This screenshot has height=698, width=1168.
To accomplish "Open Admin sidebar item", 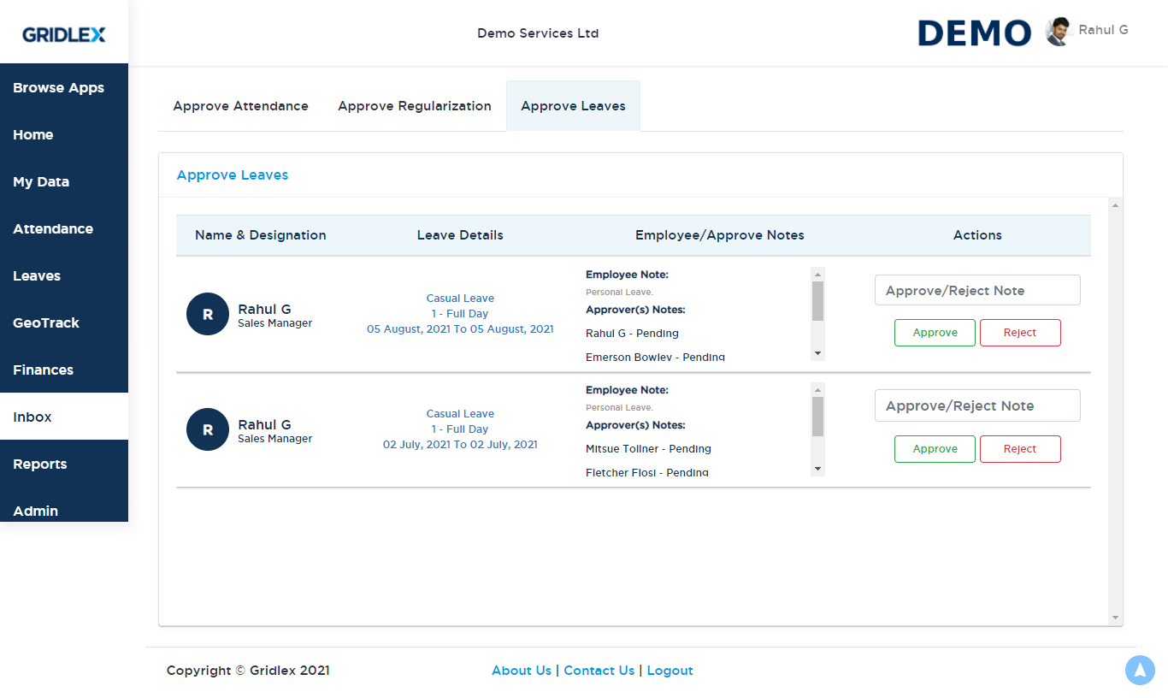I will pyautogui.click(x=64, y=506).
